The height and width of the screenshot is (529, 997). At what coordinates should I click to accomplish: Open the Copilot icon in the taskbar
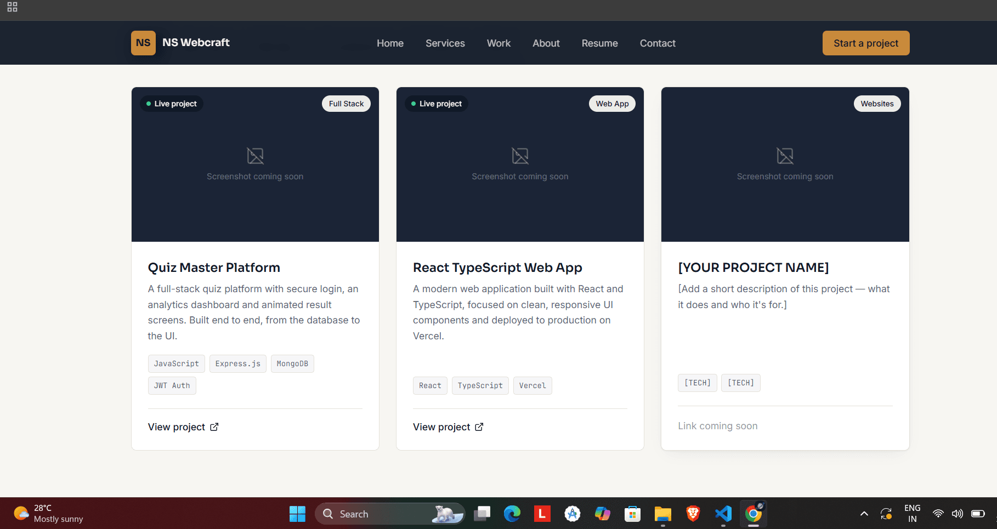pos(602,514)
